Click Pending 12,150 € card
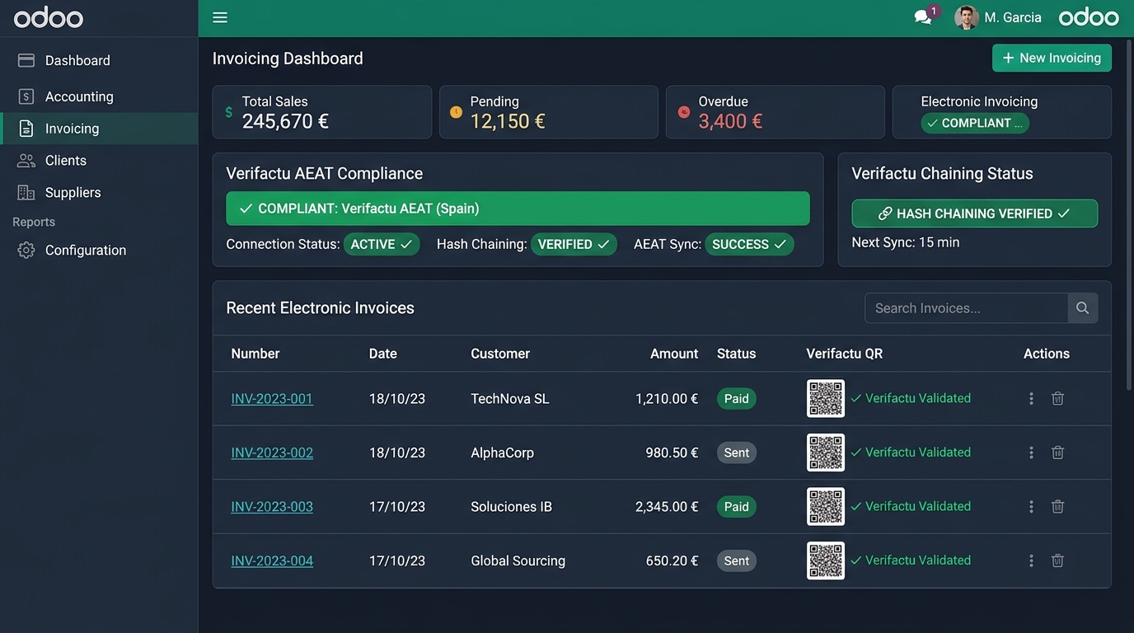1134x633 pixels. 549,112
